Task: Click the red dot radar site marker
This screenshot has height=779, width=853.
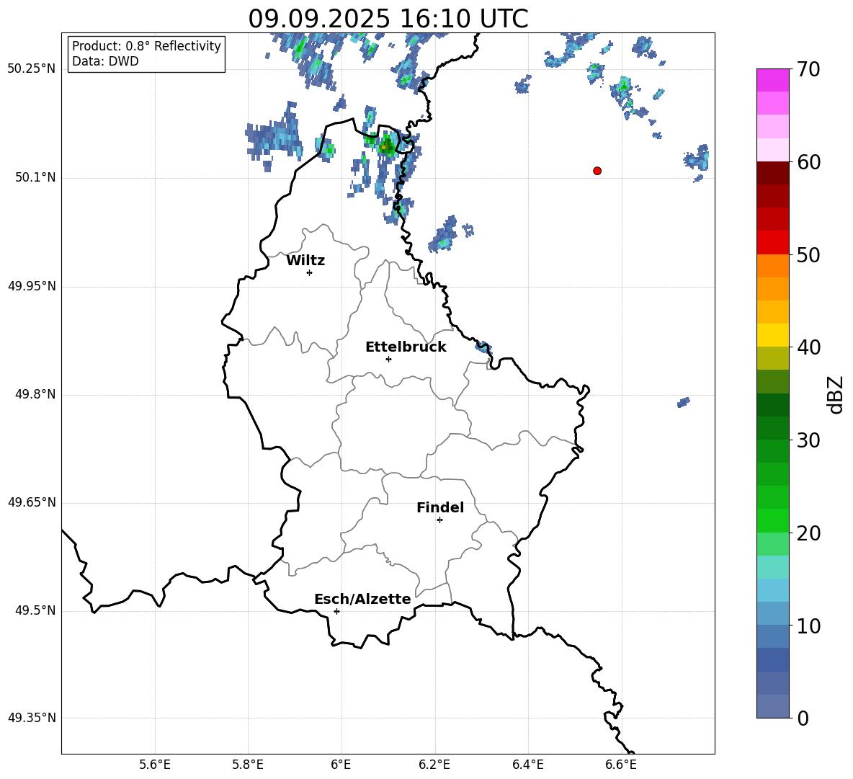Action: click(597, 171)
